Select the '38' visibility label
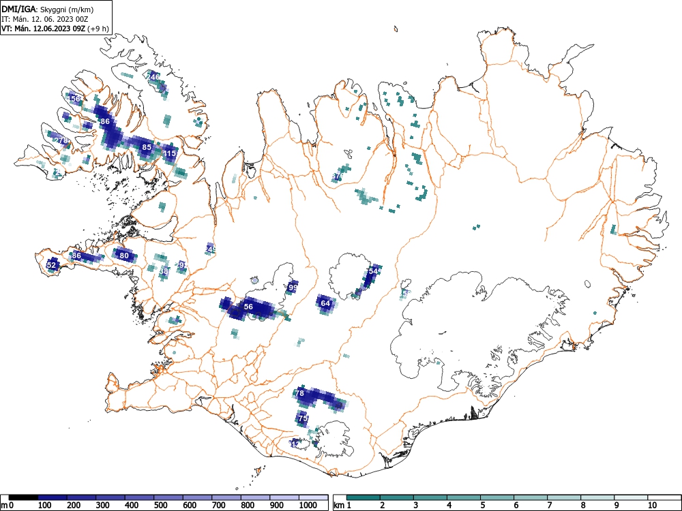Viewport: 682px width, 511px height. tap(164, 272)
